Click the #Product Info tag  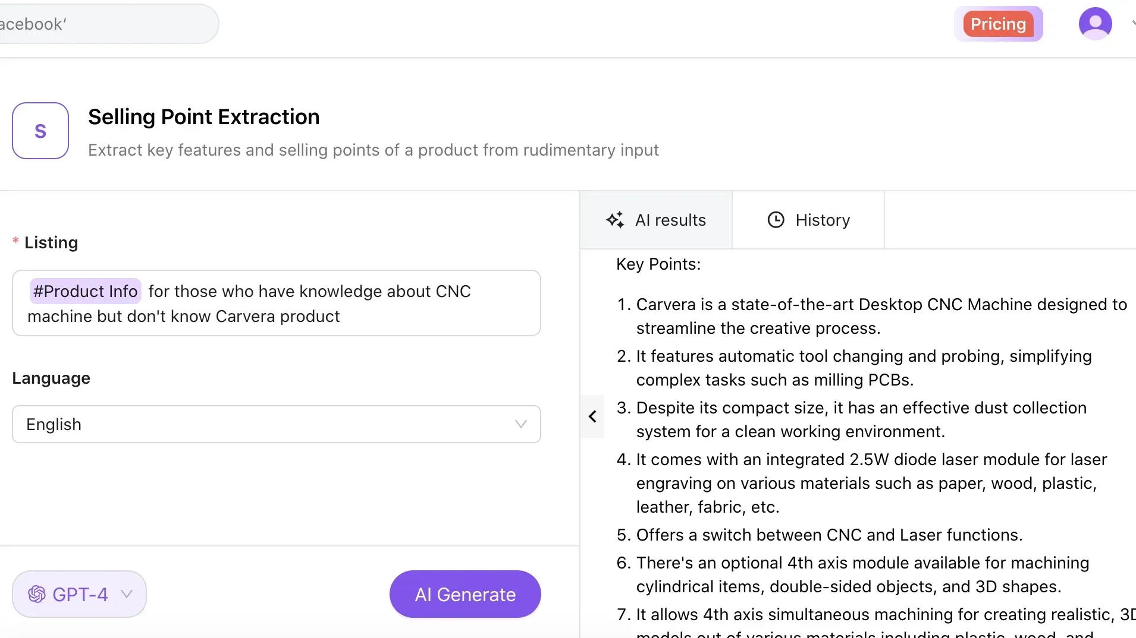86,291
